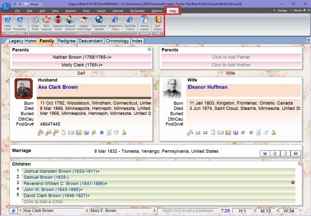Click Nathan Brown in the Parents box
The width and height of the screenshot is (311, 216).
[x=82, y=57]
